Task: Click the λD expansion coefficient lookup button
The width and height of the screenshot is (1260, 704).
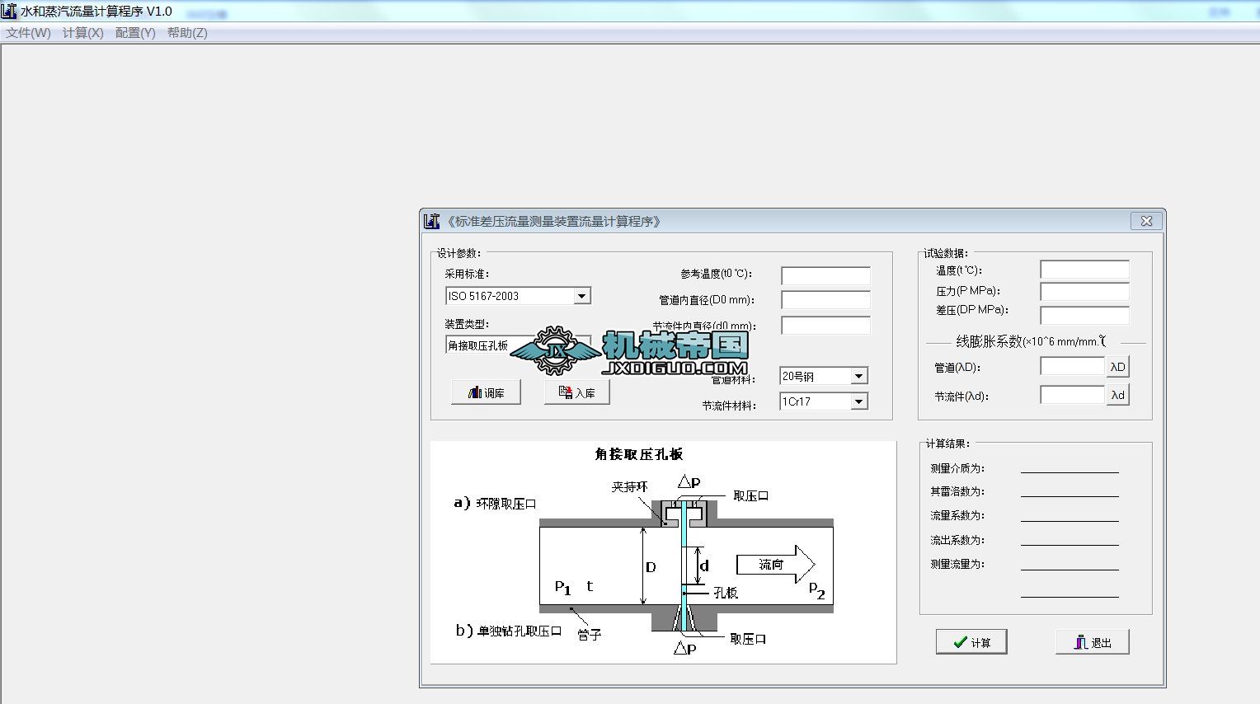Action: click(x=1117, y=365)
